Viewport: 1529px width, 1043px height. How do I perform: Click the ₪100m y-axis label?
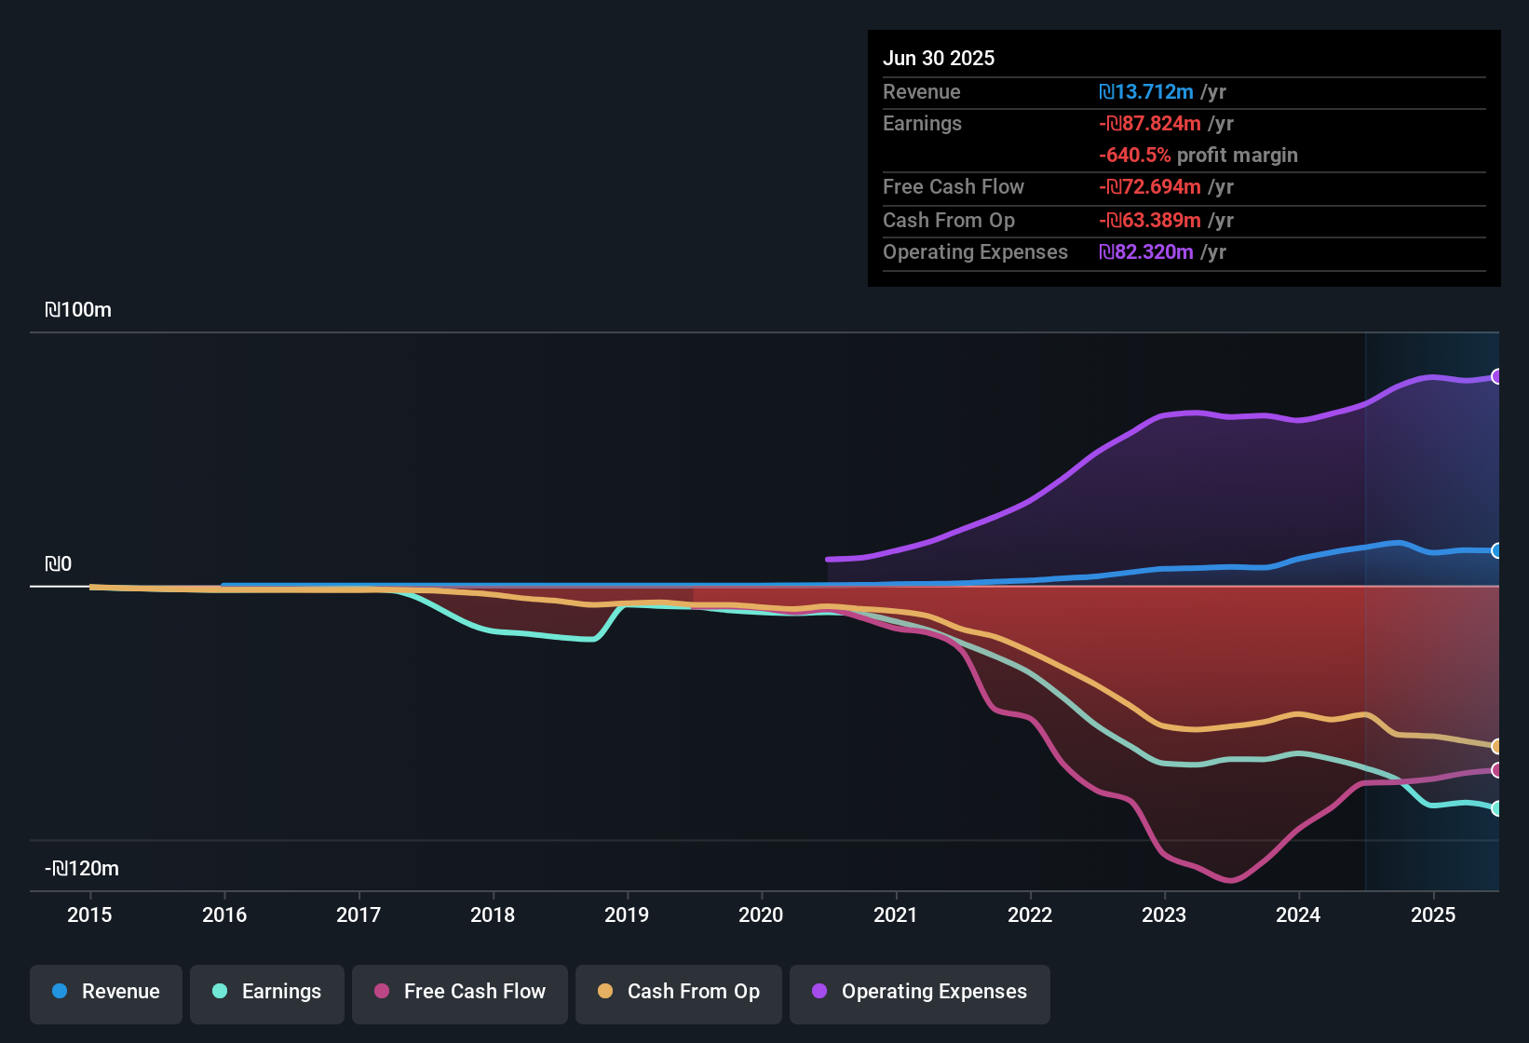[78, 310]
